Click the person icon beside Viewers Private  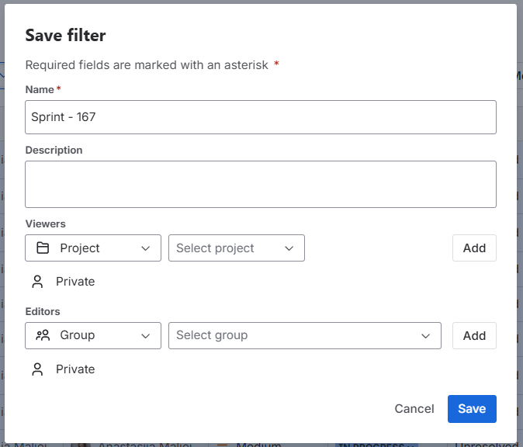pyautogui.click(x=37, y=282)
